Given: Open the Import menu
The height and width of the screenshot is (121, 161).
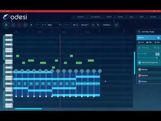Looking at the screenshot, I should [109, 17].
